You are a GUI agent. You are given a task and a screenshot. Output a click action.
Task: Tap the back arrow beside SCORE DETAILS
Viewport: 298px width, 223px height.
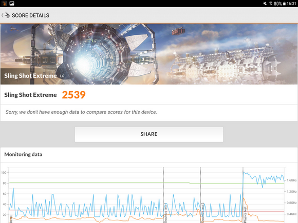click(2, 15)
